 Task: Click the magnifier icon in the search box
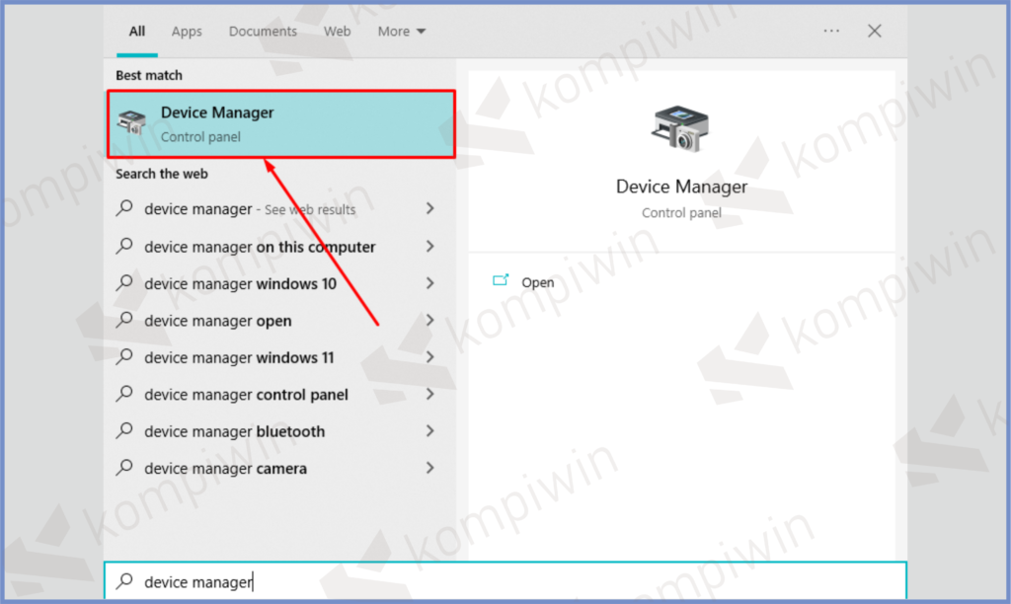click(124, 582)
